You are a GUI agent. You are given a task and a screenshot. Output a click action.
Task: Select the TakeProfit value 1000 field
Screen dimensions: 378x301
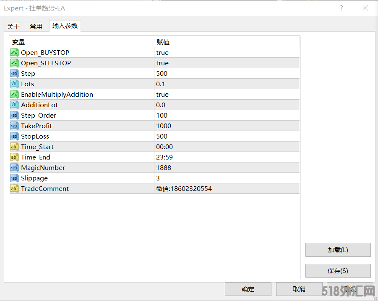pyautogui.click(x=227, y=126)
